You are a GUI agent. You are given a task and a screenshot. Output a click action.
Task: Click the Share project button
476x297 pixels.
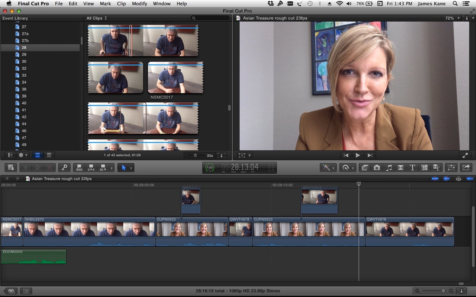tap(466, 168)
